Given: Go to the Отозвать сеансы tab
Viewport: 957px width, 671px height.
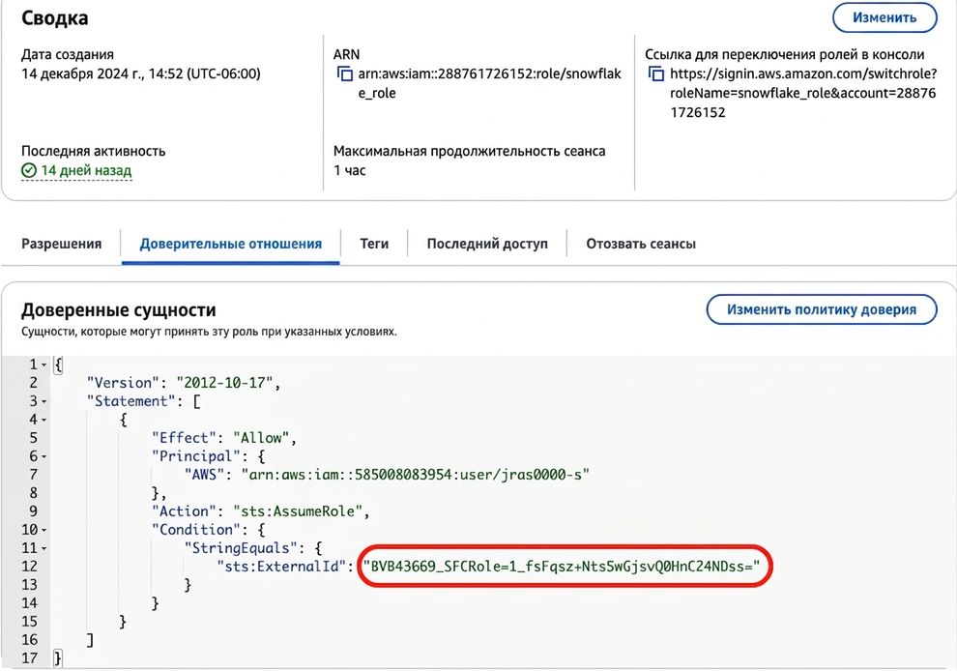Looking at the screenshot, I should coord(641,244).
